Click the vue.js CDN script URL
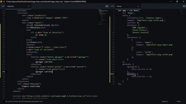 [x=56, y=96]
